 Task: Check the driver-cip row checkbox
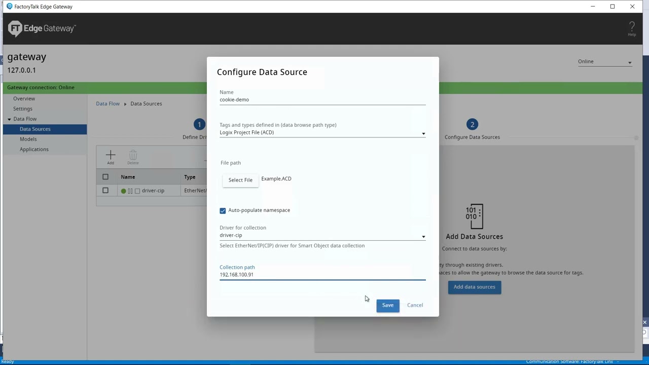point(105,191)
